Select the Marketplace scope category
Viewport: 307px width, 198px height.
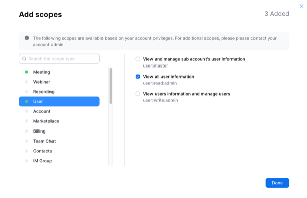(x=59, y=121)
